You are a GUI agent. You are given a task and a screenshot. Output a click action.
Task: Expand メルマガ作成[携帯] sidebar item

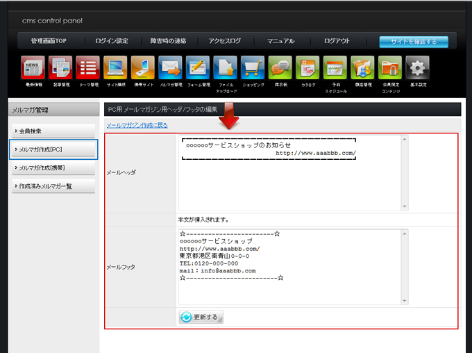click(53, 167)
